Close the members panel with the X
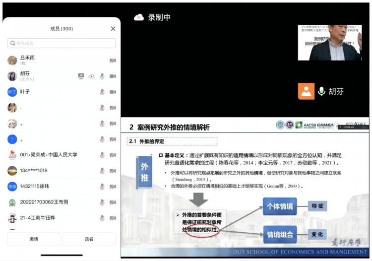This screenshot has width=372, height=261. click(x=113, y=29)
